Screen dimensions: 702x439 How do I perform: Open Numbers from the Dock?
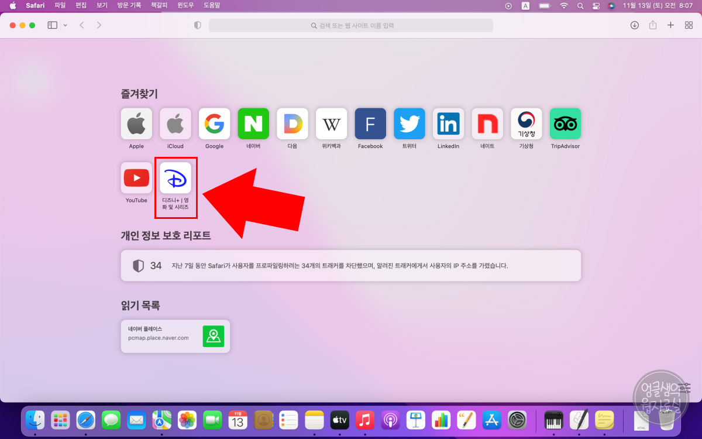pyautogui.click(x=441, y=420)
